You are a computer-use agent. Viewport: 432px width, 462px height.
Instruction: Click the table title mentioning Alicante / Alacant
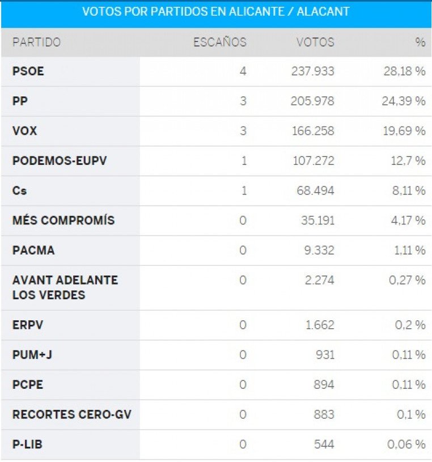point(216,12)
